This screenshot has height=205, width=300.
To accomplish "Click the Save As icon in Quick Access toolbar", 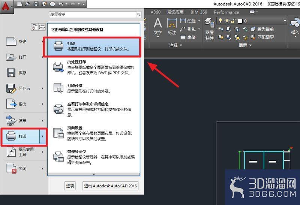I will click(44, 4).
